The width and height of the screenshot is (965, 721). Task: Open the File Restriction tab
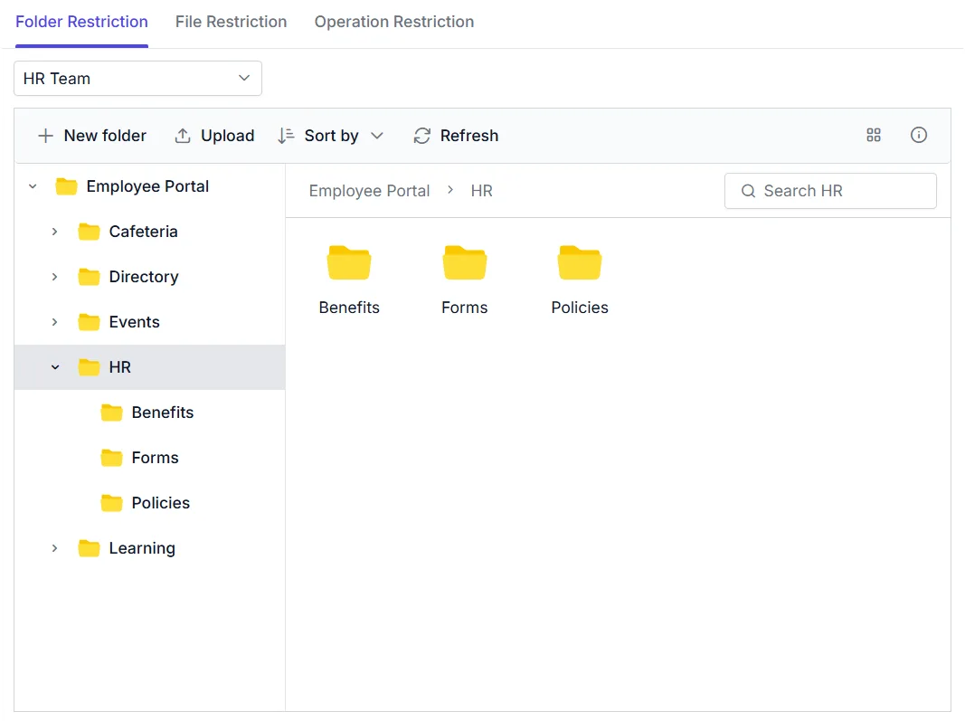click(231, 23)
